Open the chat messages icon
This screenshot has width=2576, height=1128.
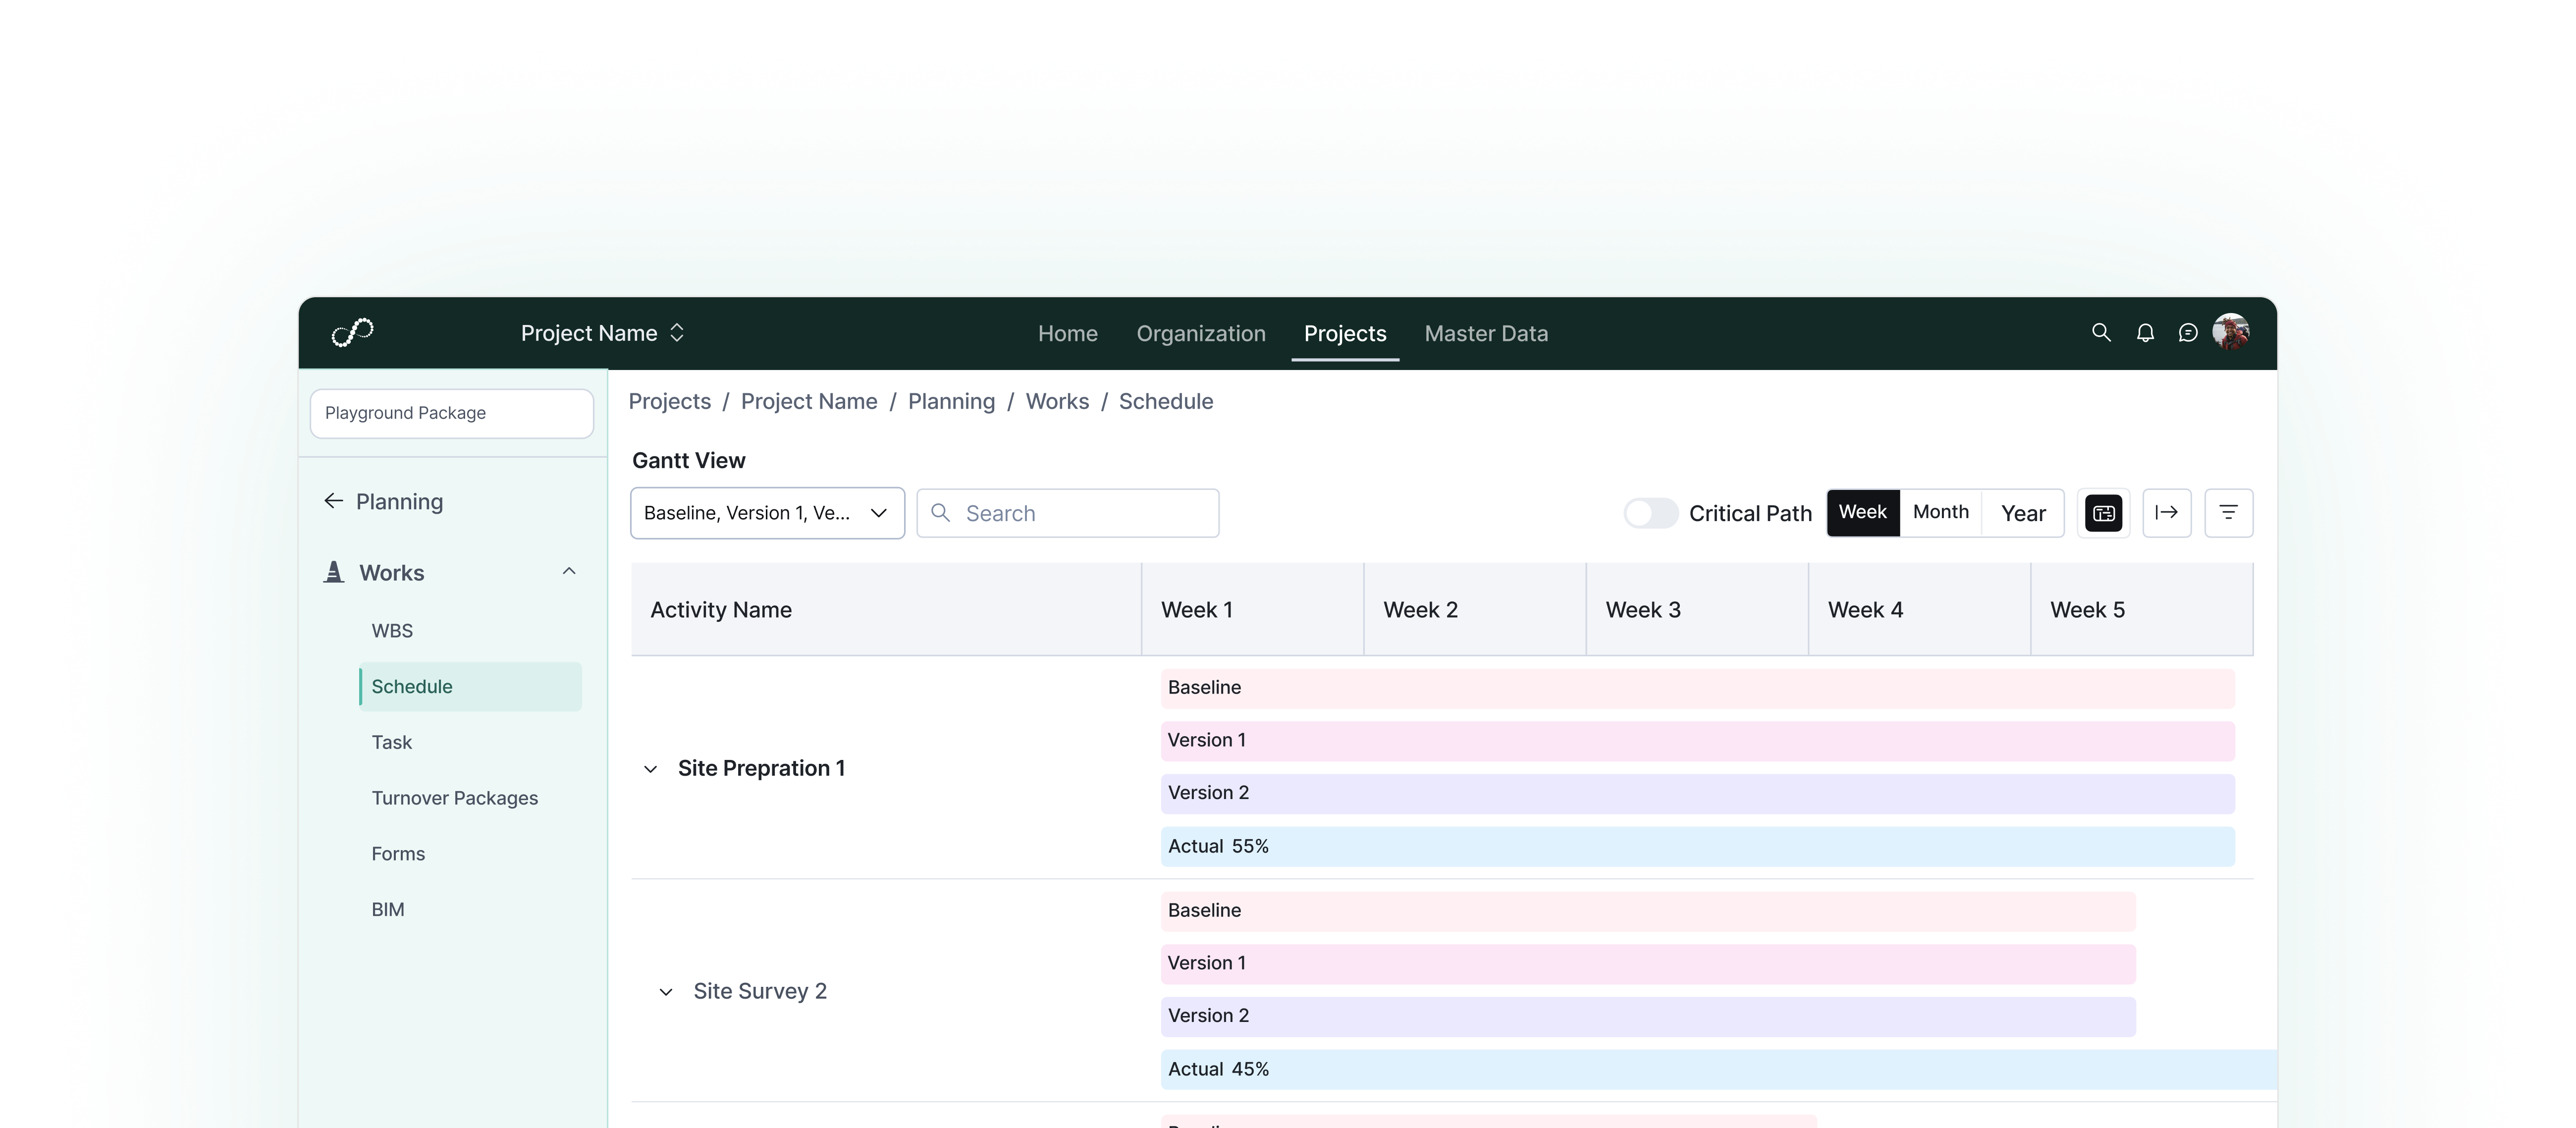[2188, 332]
